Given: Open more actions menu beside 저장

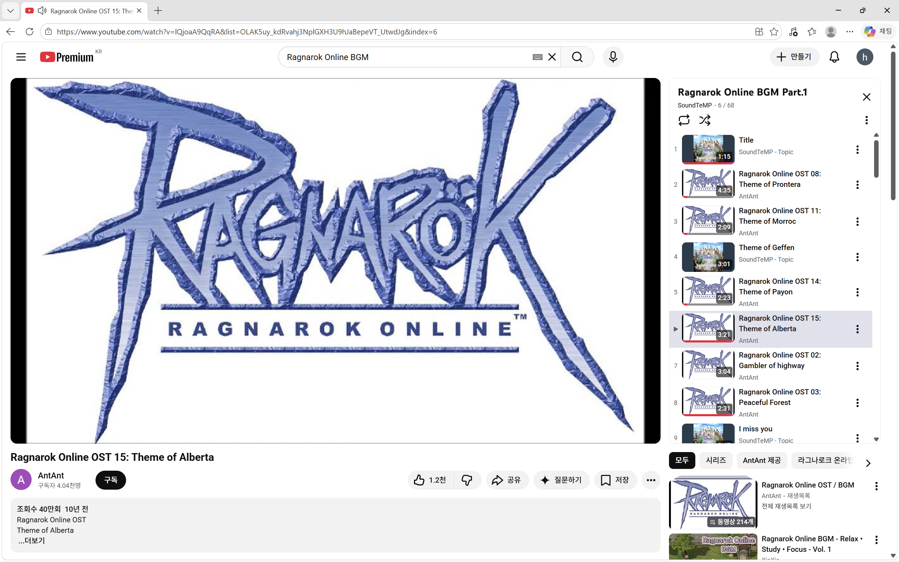Looking at the screenshot, I should [651, 480].
